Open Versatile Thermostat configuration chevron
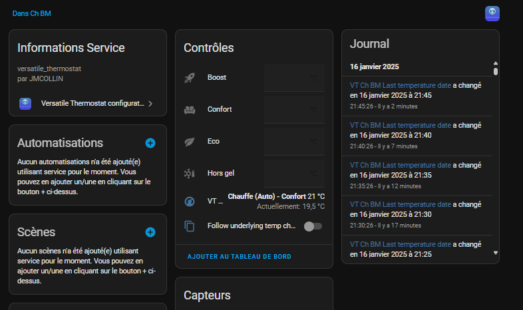Viewport: 523px width, 310px height. [150, 104]
